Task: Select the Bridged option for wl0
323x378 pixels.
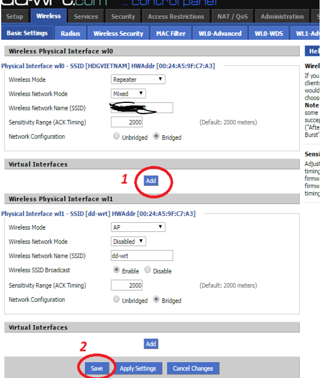Action: click(156, 136)
